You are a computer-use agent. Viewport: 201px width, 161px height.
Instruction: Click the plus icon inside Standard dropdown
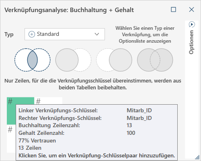(x=32, y=34)
